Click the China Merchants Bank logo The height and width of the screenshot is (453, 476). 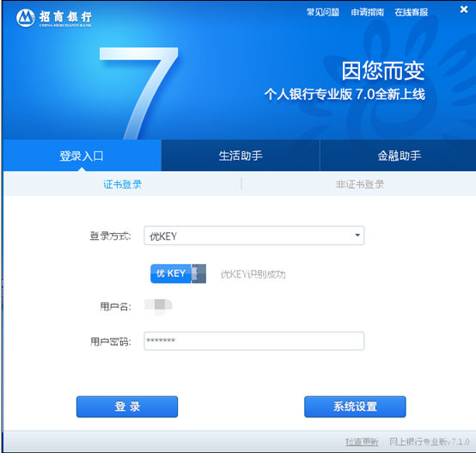click(54, 18)
